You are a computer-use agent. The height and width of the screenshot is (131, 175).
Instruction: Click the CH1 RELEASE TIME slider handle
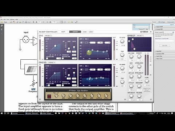(63, 58)
